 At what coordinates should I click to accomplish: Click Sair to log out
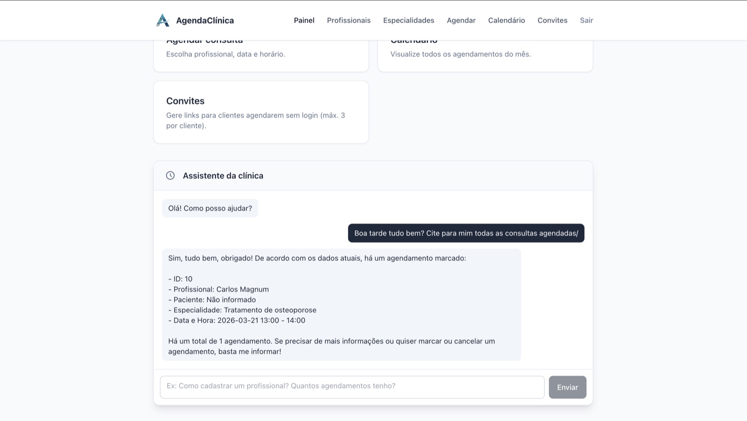(586, 20)
